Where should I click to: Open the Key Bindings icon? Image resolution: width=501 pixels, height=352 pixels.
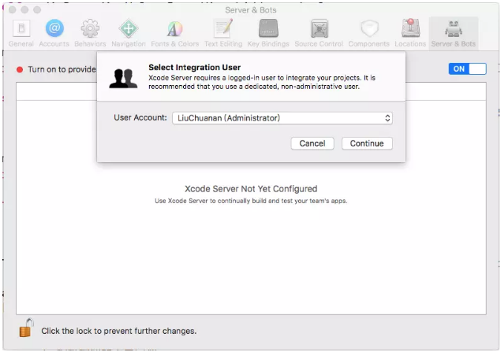click(x=268, y=28)
